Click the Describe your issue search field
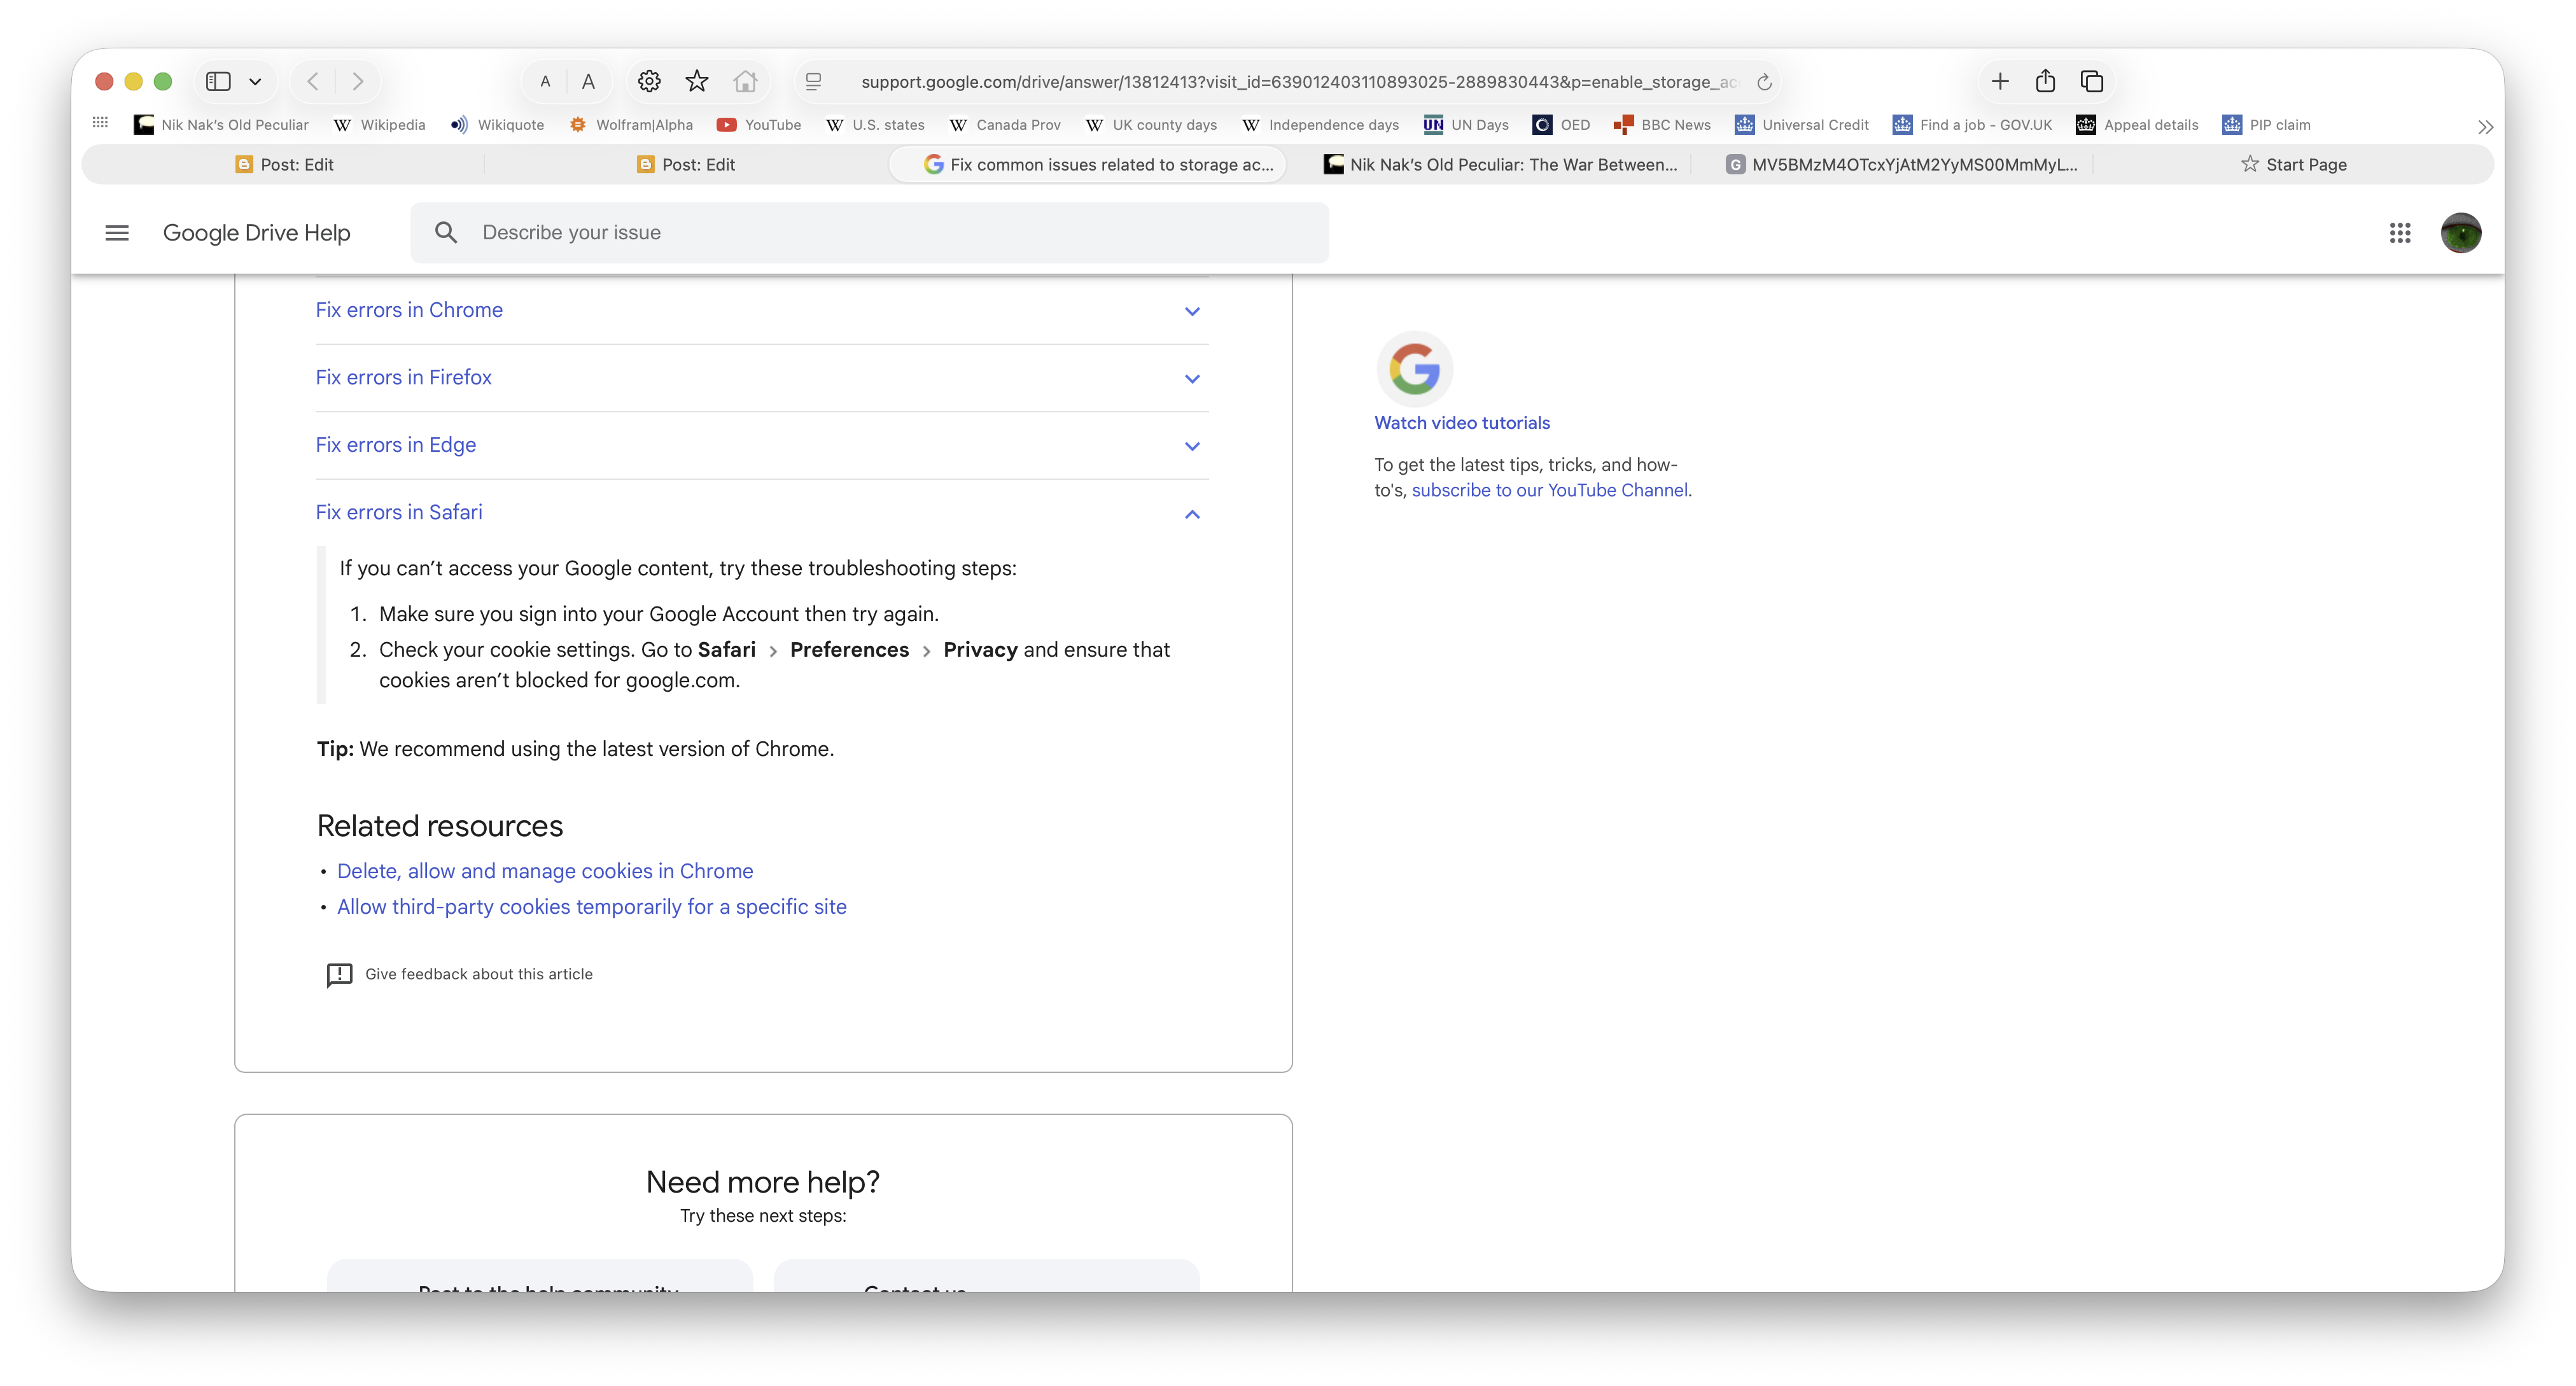Image resolution: width=2576 pixels, height=1386 pixels. [x=870, y=233]
